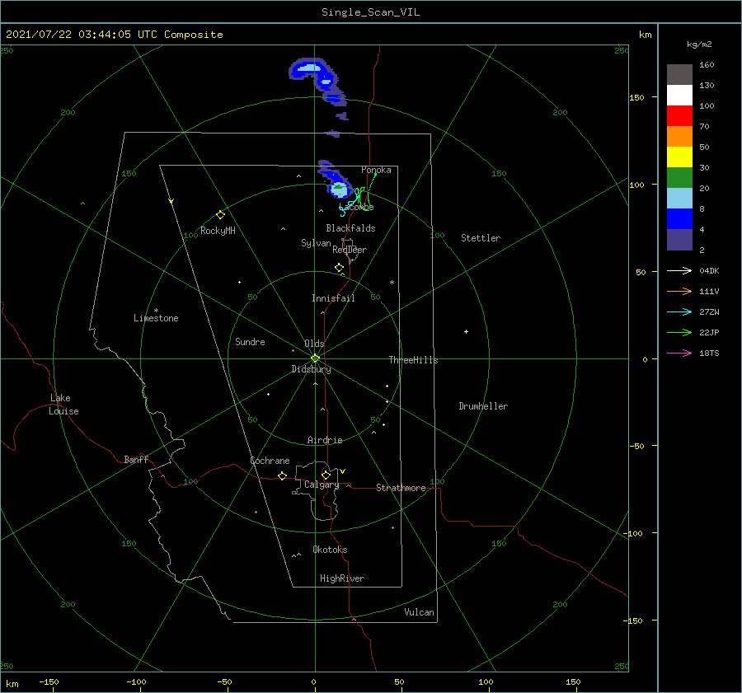Click the RockyMH label
This screenshot has height=693, width=742.
click(x=218, y=231)
